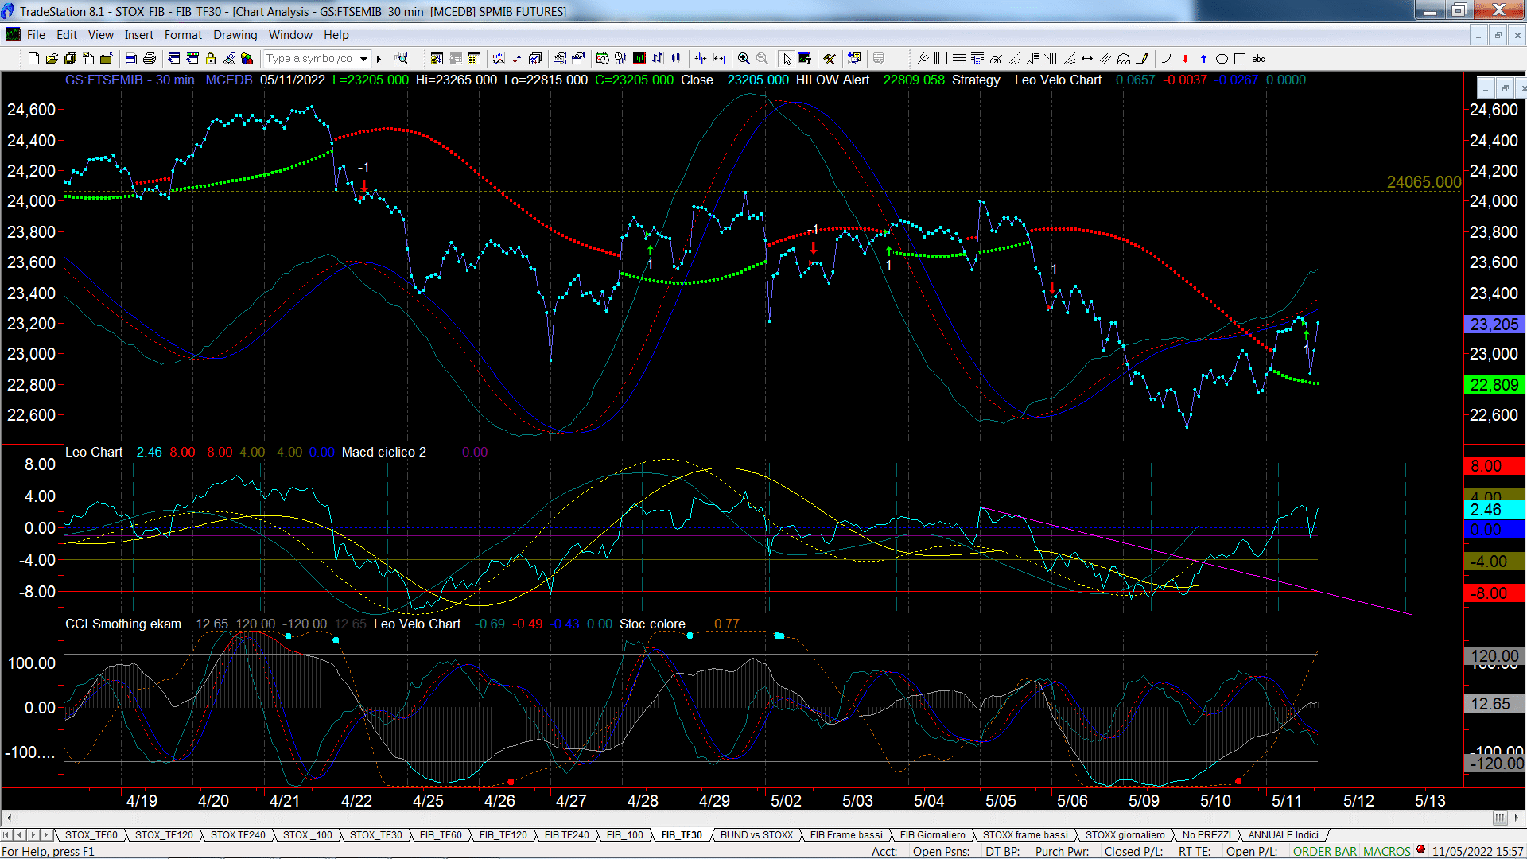The width and height of the screenshot is (1527, 859).
Task: Toggle ORDER BAR in the status bar
Action: click(1325, 851)
